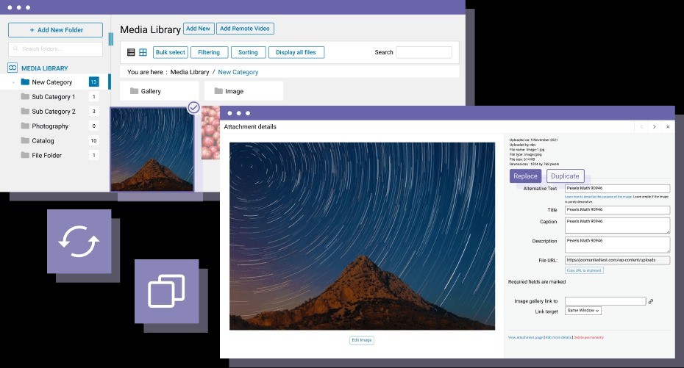
Task: Toggle the checkmark on selected star-trail thumbnail
Action: 193,107
